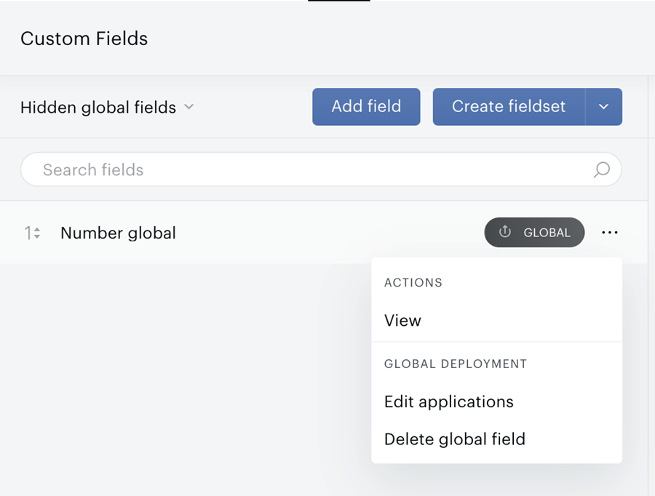655x496 pixels.
Task: Click the GLOBAL badge label
Action: tap(547, 233)
